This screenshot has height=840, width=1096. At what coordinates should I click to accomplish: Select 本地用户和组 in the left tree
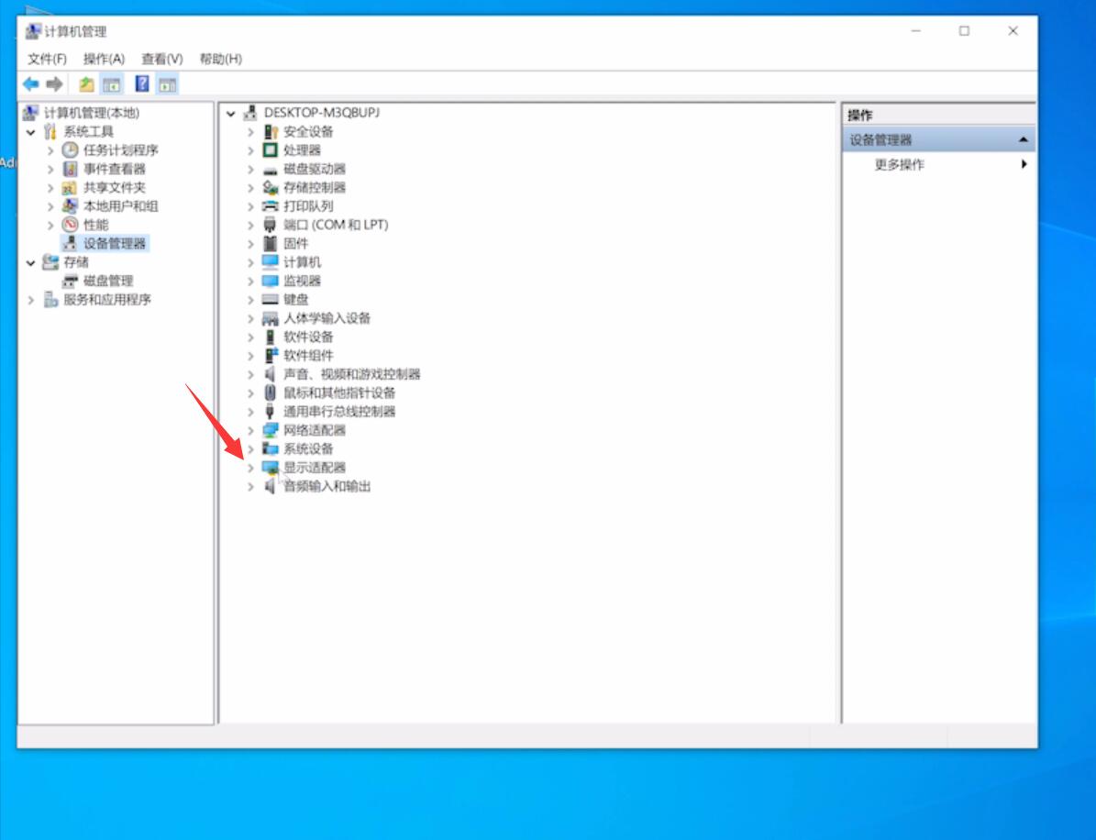pos(121,206)
